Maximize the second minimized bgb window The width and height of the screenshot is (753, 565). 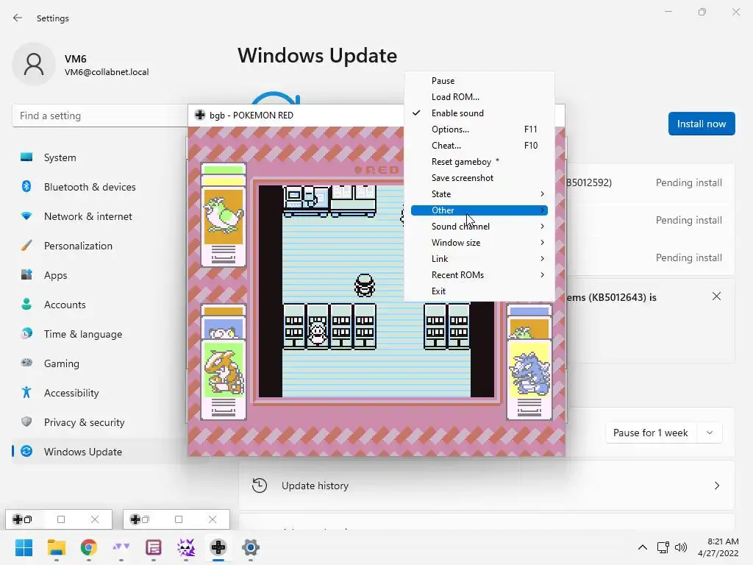(x=179, y=519)
